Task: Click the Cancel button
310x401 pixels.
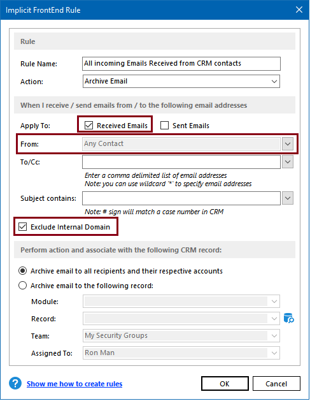Action: point(276,384)
